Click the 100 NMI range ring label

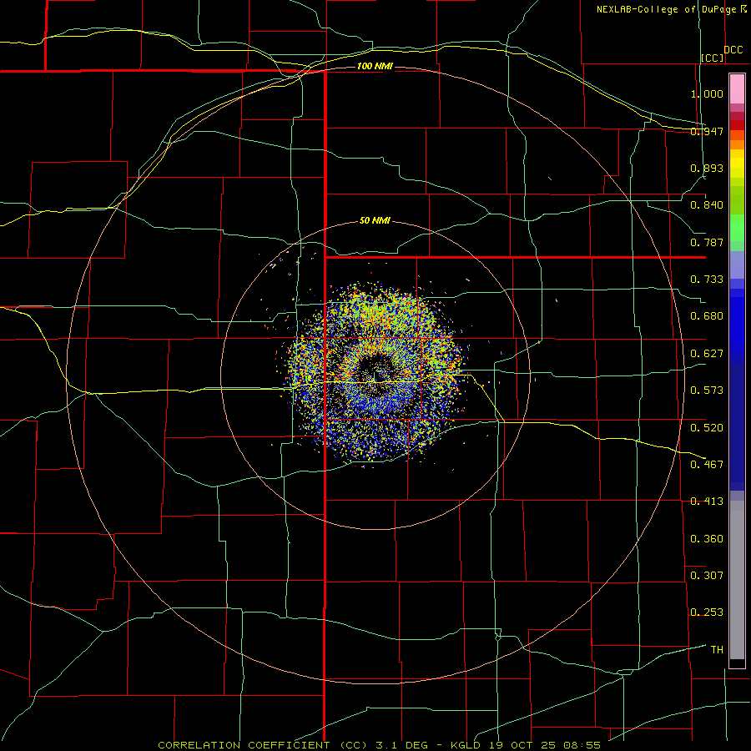pyautogui.click(x=375, y=66)
